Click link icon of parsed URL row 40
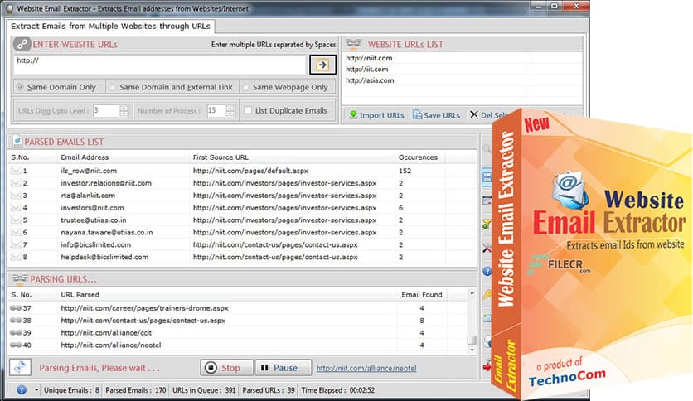693x401 pixels. point(16,345)
